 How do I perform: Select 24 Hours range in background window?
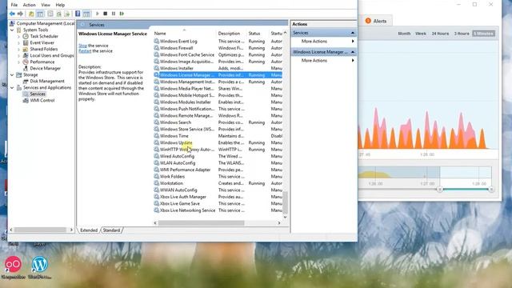(x=440, y=34)
